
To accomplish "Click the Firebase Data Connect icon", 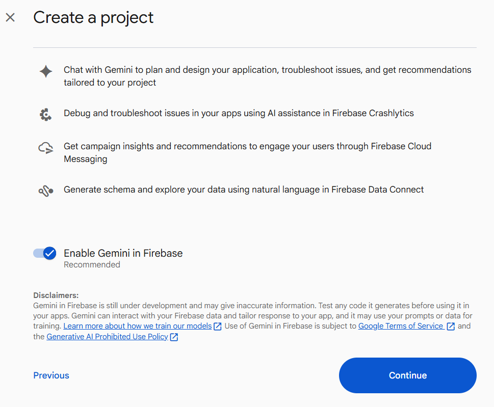I will click(46, 191).
